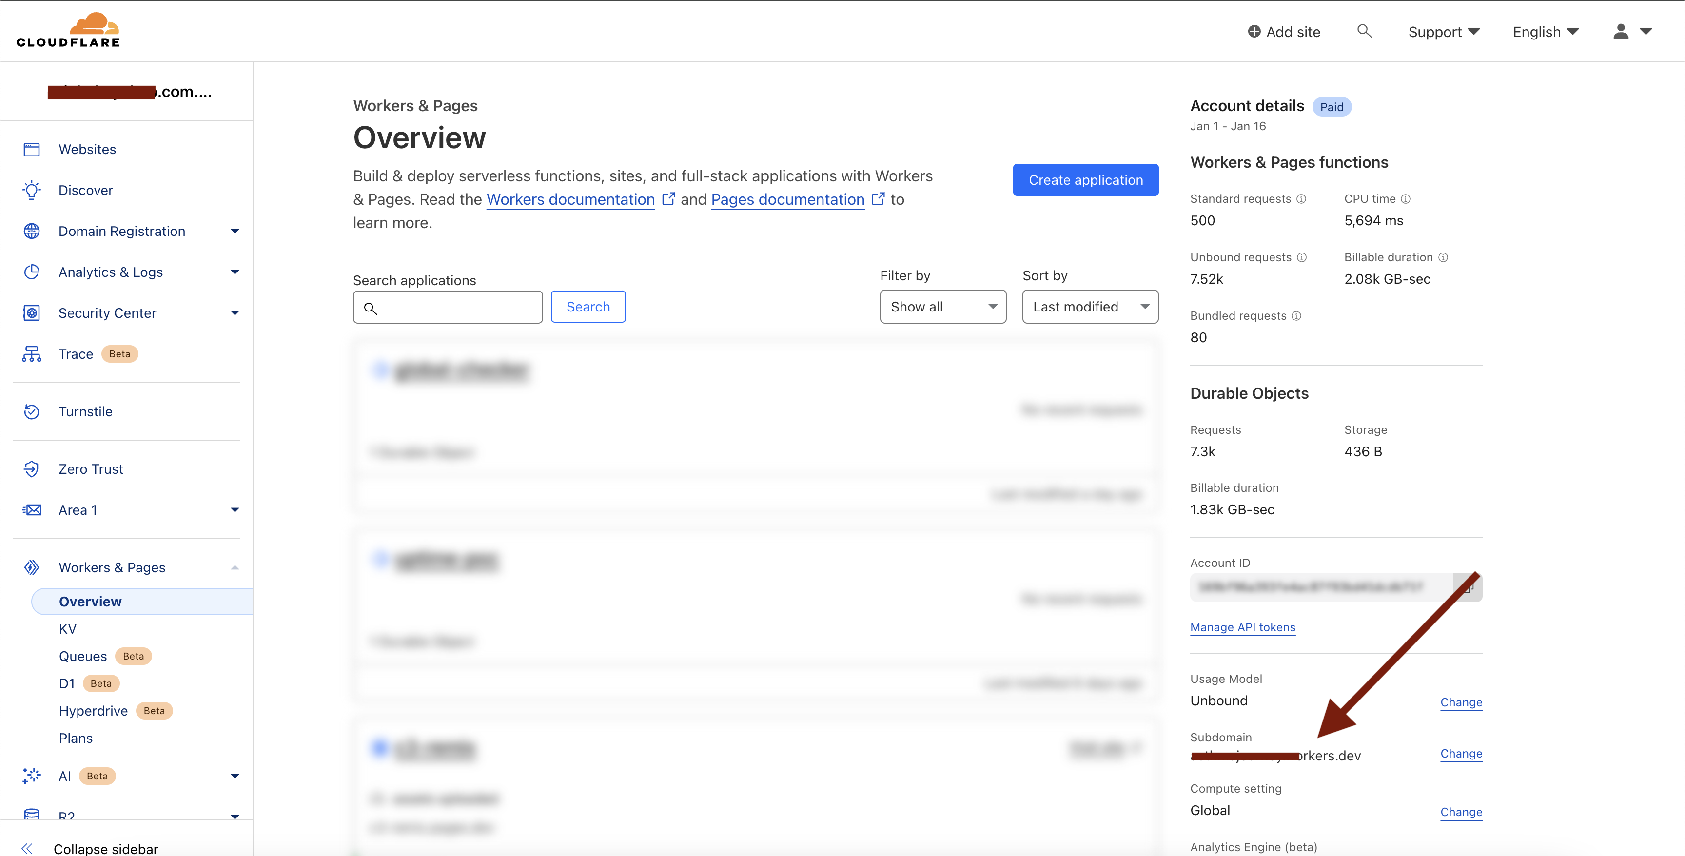
Task: Click the Area 1 envelope icon
Action: pos(31,510)
